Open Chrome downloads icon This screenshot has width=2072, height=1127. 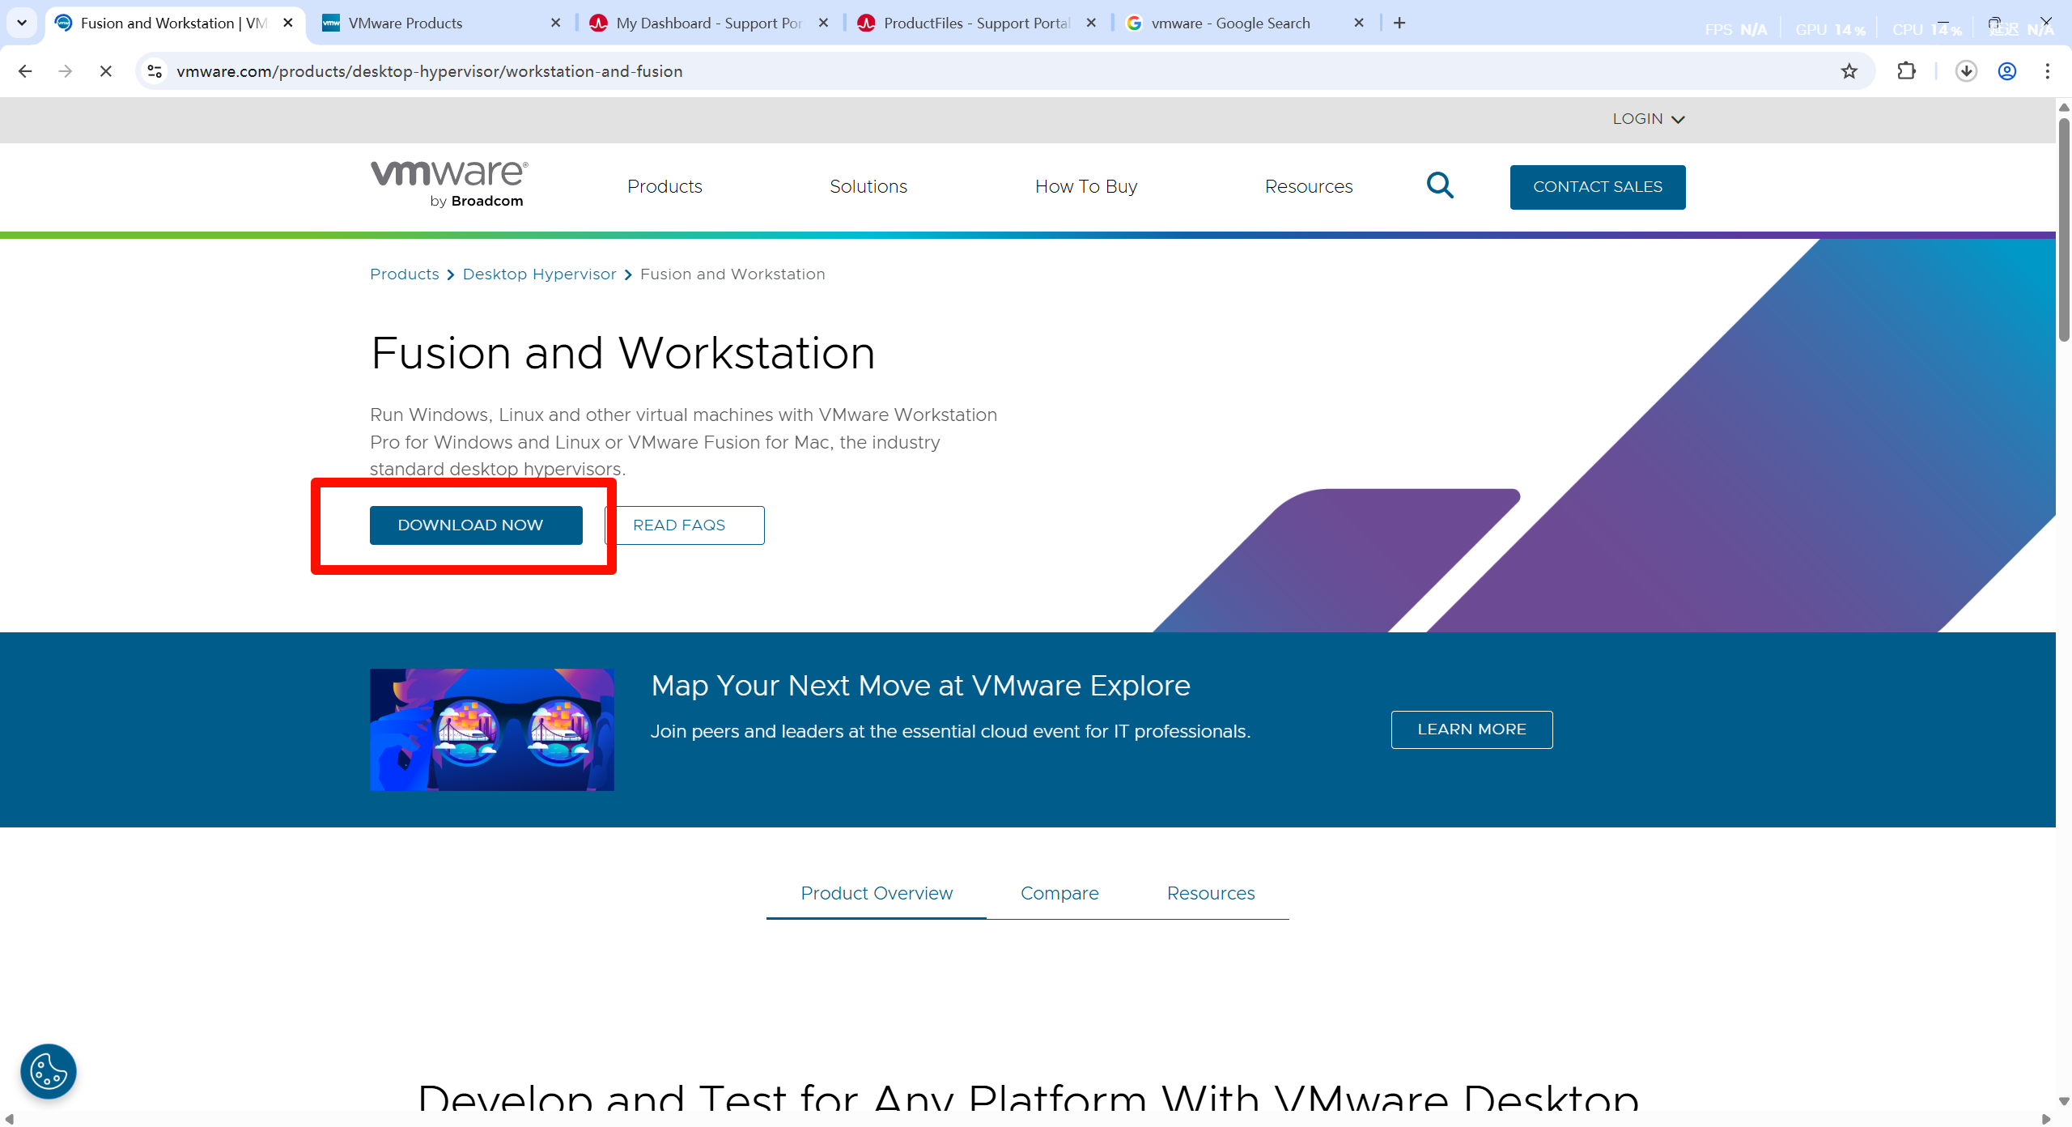[1966, 71]
